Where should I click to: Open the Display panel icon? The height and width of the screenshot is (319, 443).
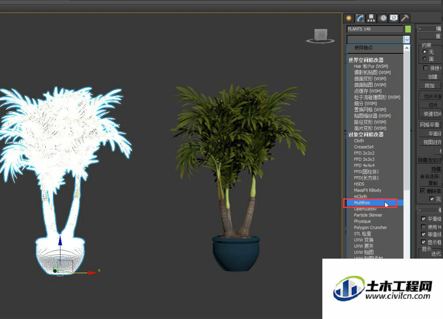[394, 18]
